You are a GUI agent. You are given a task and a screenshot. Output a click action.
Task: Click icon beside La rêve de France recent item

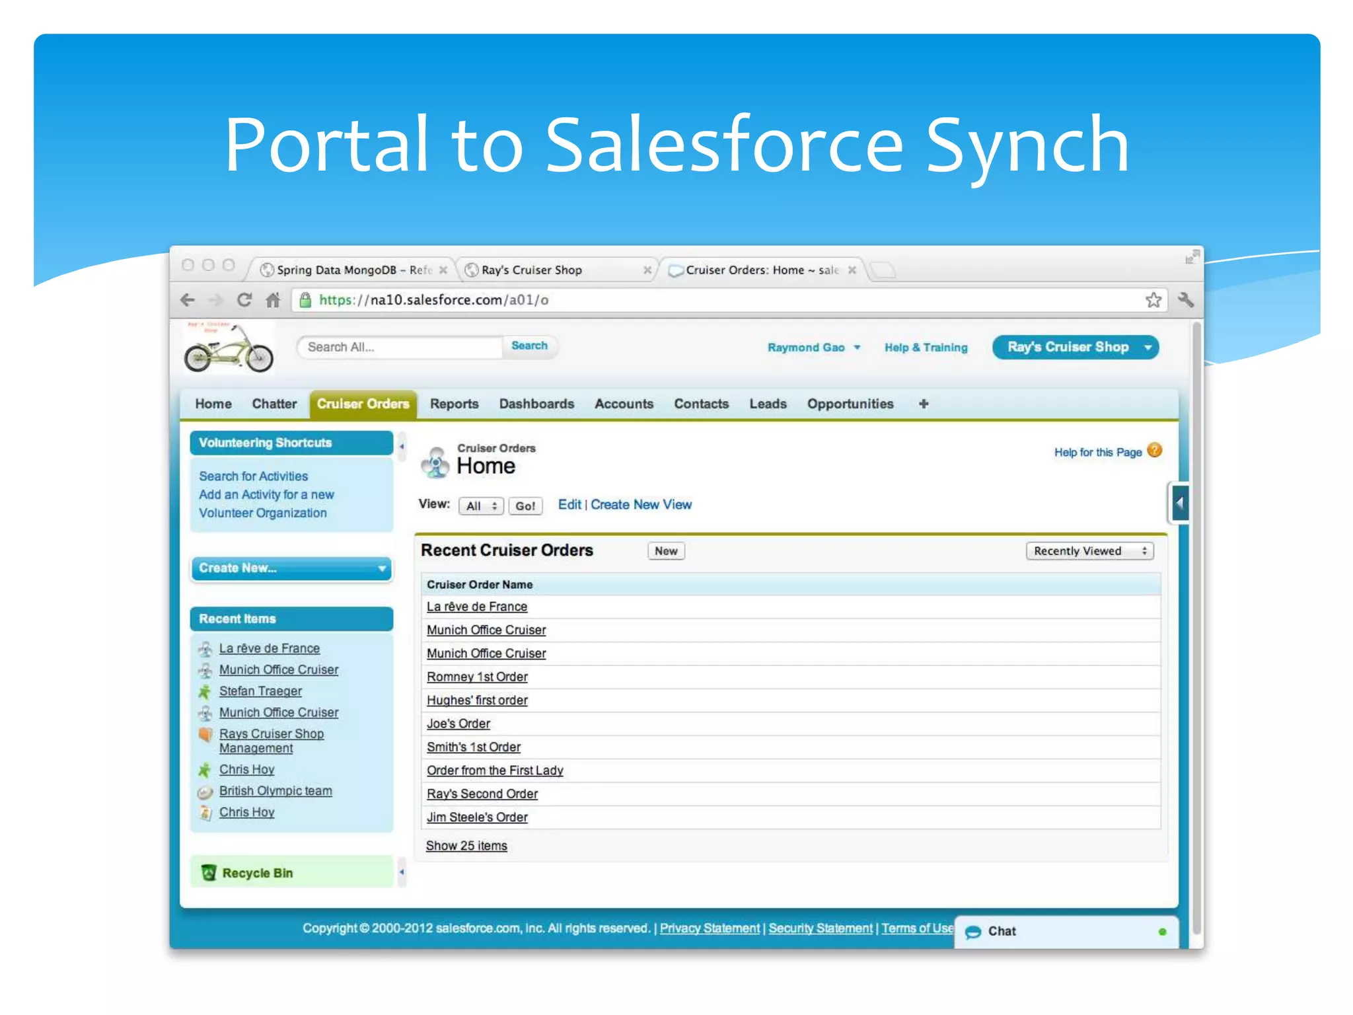[205, 649]
